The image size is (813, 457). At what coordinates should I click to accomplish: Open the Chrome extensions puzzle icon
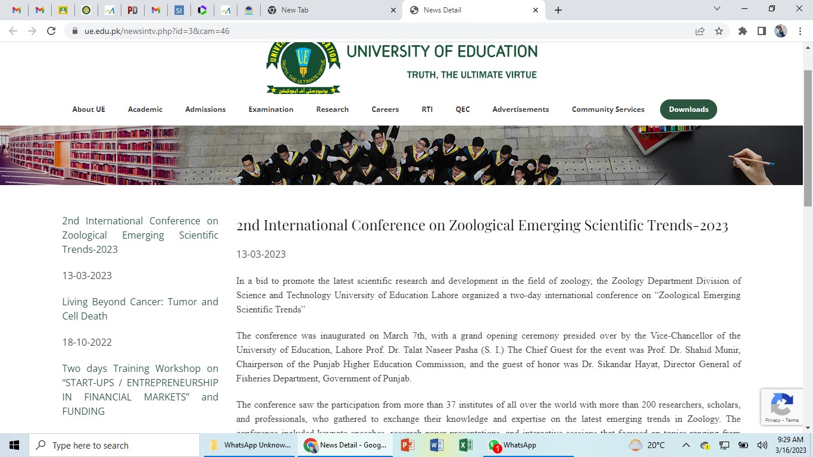[742, 31]
